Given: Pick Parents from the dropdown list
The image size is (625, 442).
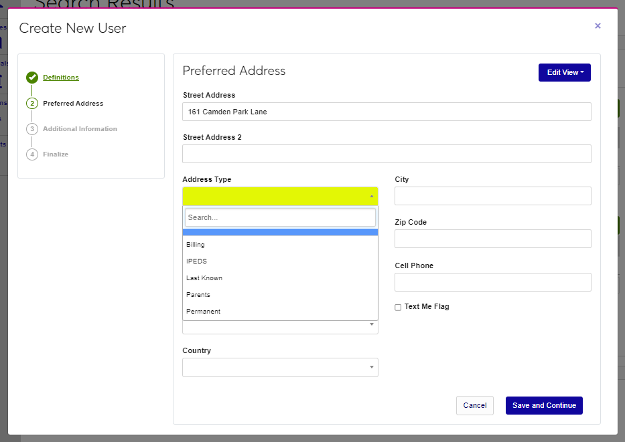Looking at the screenshot, I should click(198, 295).
